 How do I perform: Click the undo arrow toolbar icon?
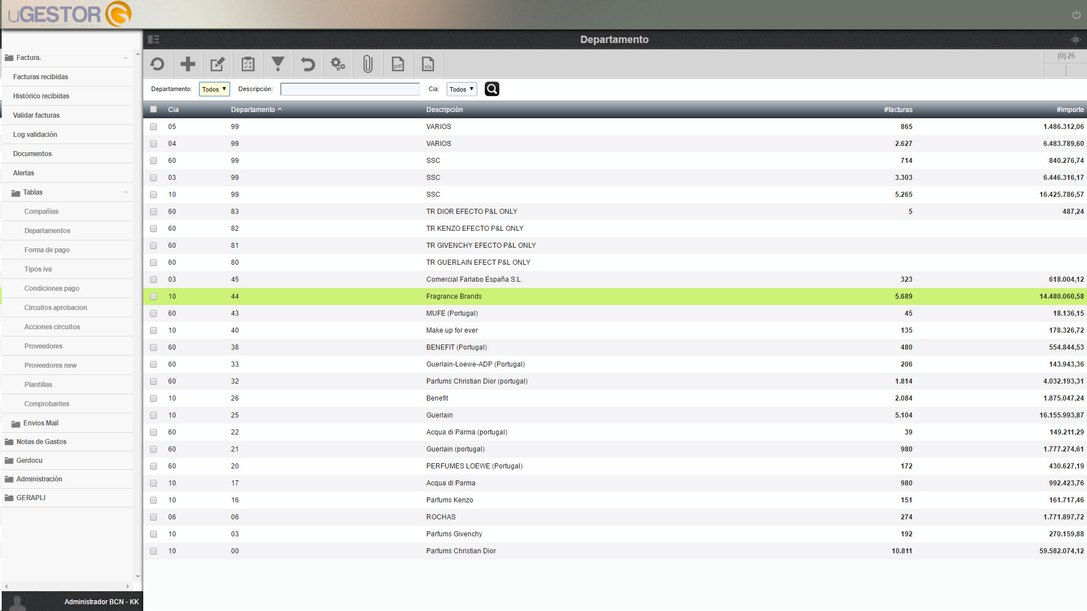(307, 64)
